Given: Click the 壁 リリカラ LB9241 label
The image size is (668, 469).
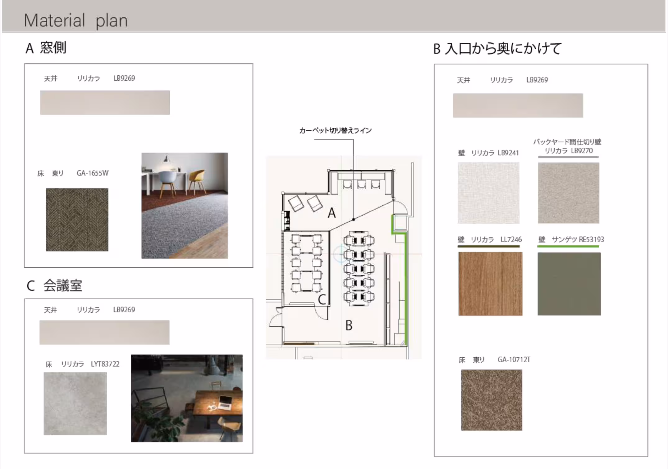Looking at the screenshot, I should coord(488,153).
